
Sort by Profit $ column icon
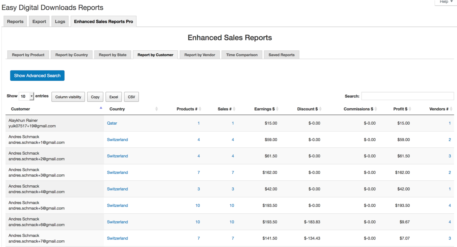click(410, 109)
